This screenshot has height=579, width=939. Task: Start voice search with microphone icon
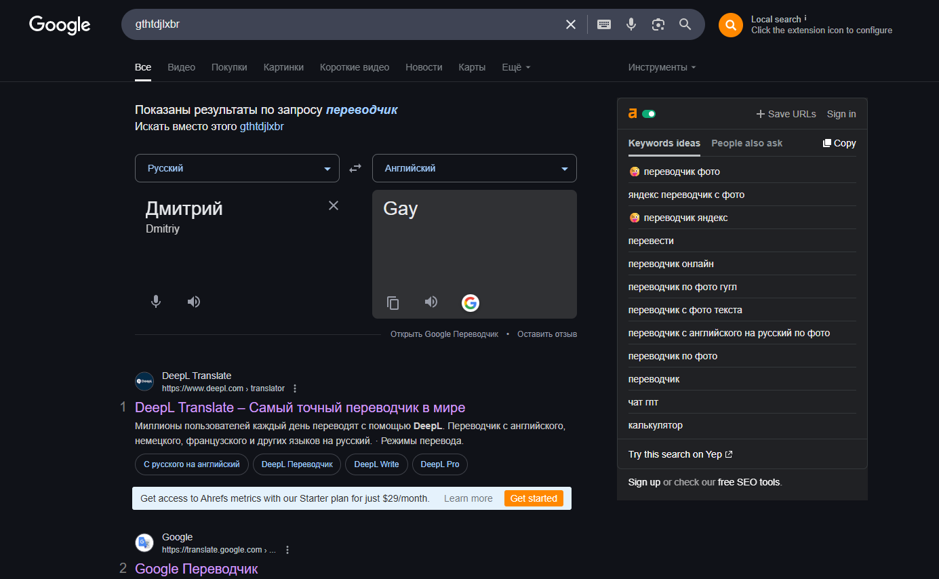[x=631, y=24]
